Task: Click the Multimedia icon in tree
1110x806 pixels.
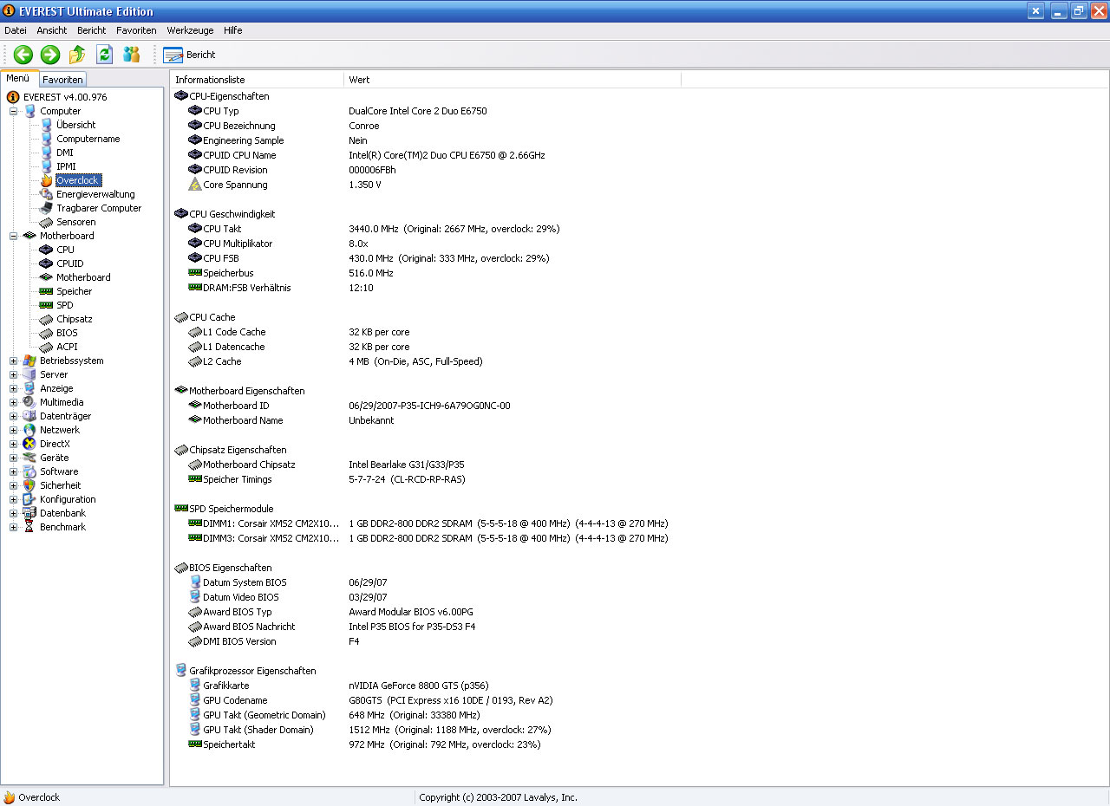Action: click(29, 402)
